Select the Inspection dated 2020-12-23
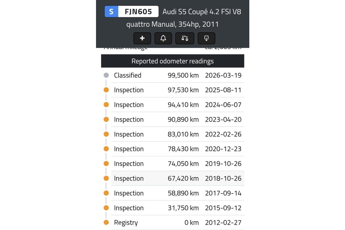This screenshot has width=345, height=230. pyautogui.click(x=178, y=149)
